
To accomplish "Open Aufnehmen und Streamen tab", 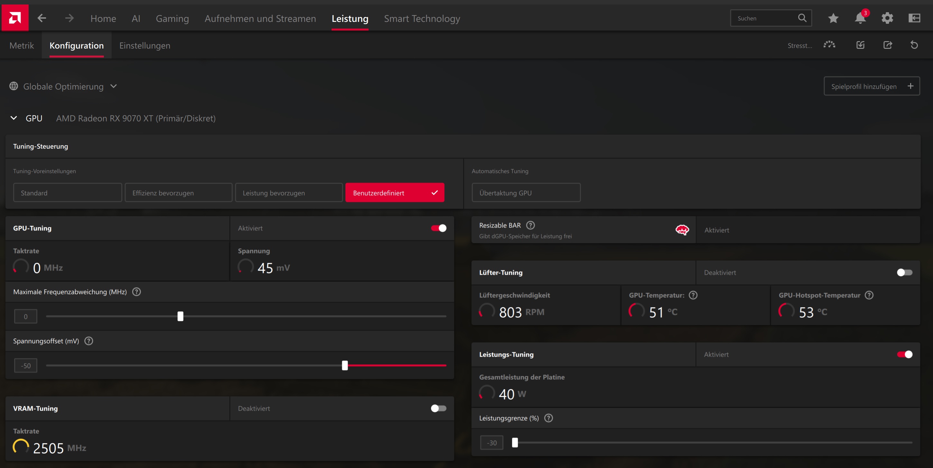I will (261, 18).
